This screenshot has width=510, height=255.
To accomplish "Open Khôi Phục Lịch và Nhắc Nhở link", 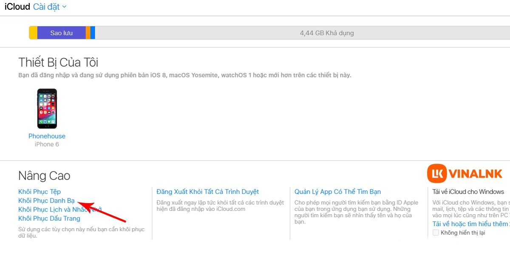I will click(x=60, y=210).
